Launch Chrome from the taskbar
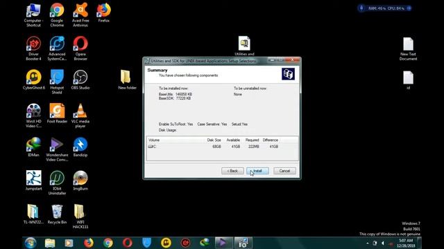The width and height of the screenshot is (444, 249). coord(108,243)
